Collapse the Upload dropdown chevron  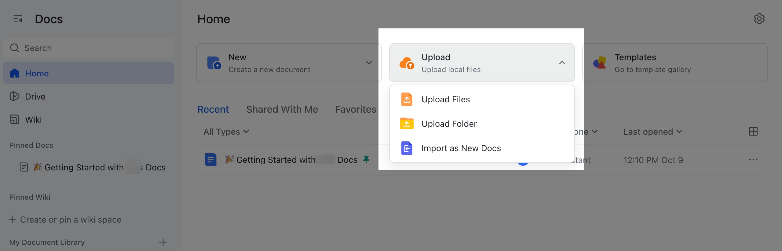tap(562, 63)
